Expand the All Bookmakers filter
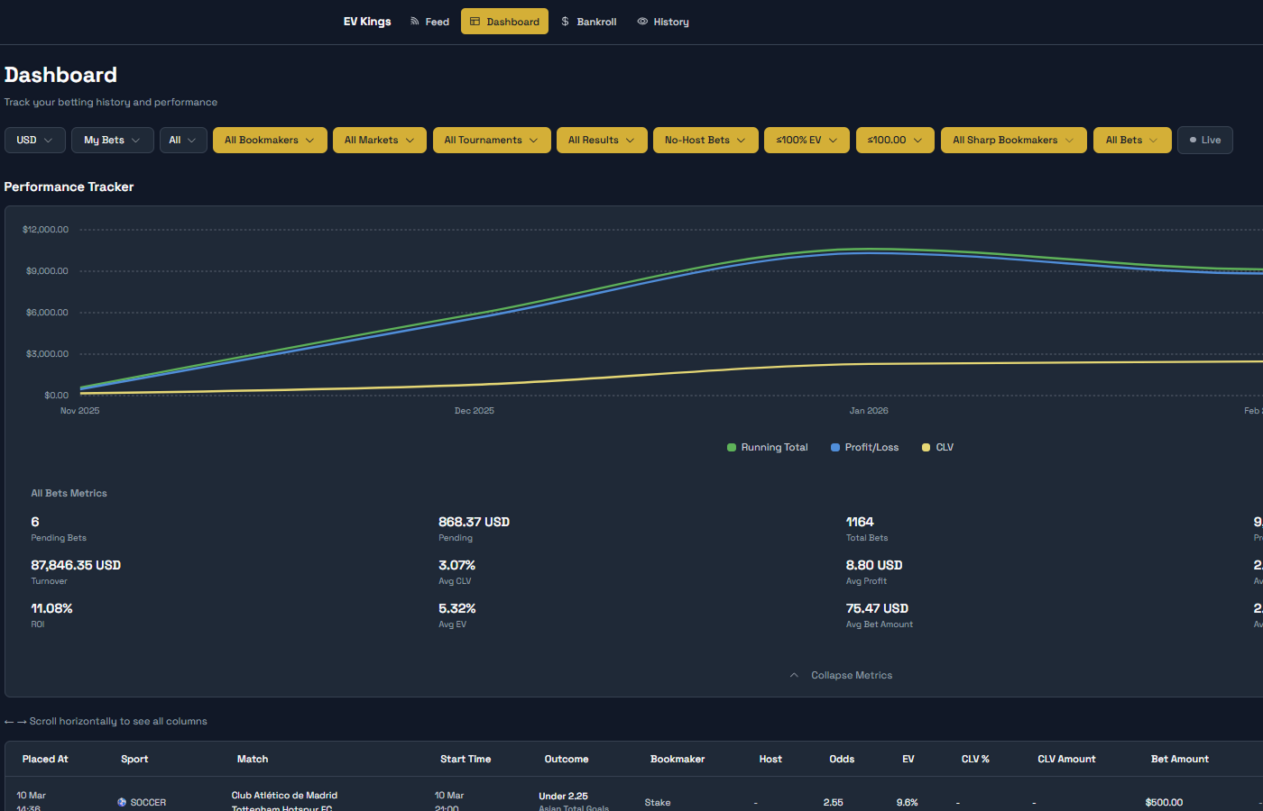Viewport: 1263px width, 811px height. click(x=269, y=141)
